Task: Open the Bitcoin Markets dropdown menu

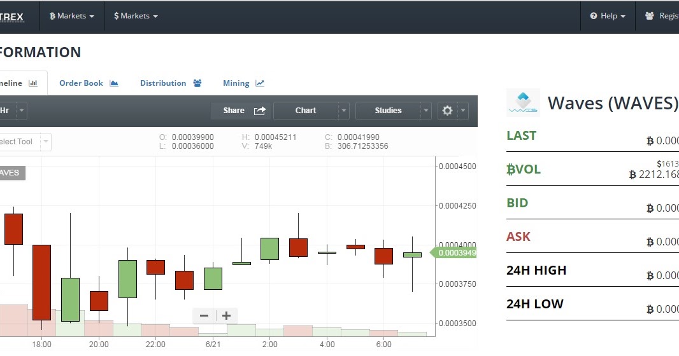Action: click(x=72, y=16)
